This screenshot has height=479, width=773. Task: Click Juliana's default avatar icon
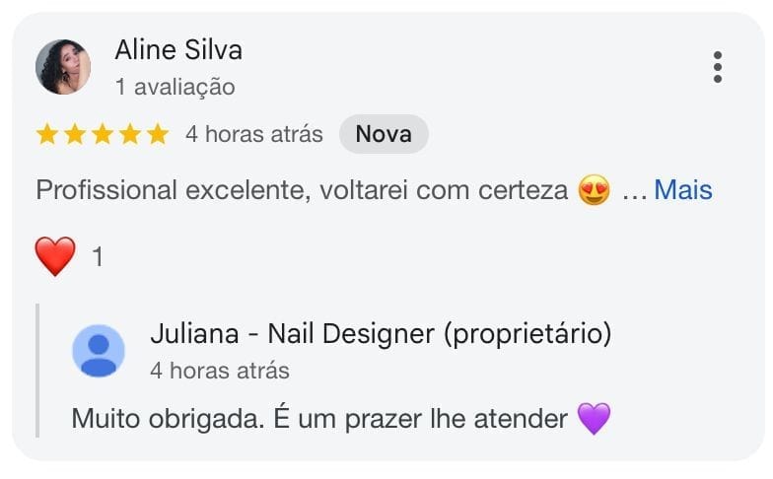pyautogui.click(x=99, y=351)
